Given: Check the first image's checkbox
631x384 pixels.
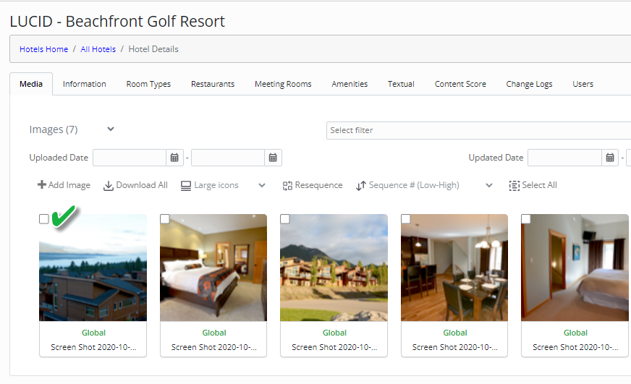Looking at the screenshot, I should (44, 219).
